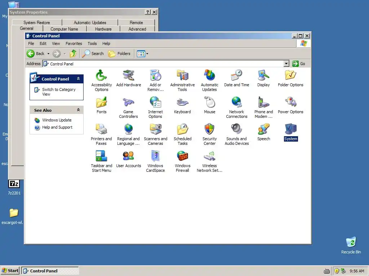This screenshot has width=369, height=276.
Task: Open Help and Support link
Action: 57,127
